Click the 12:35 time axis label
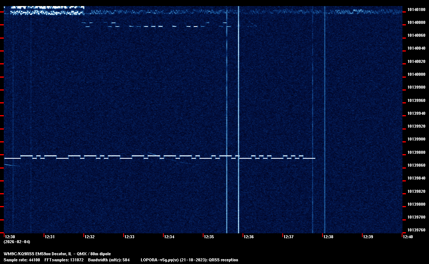 click(x=209, y=237)
